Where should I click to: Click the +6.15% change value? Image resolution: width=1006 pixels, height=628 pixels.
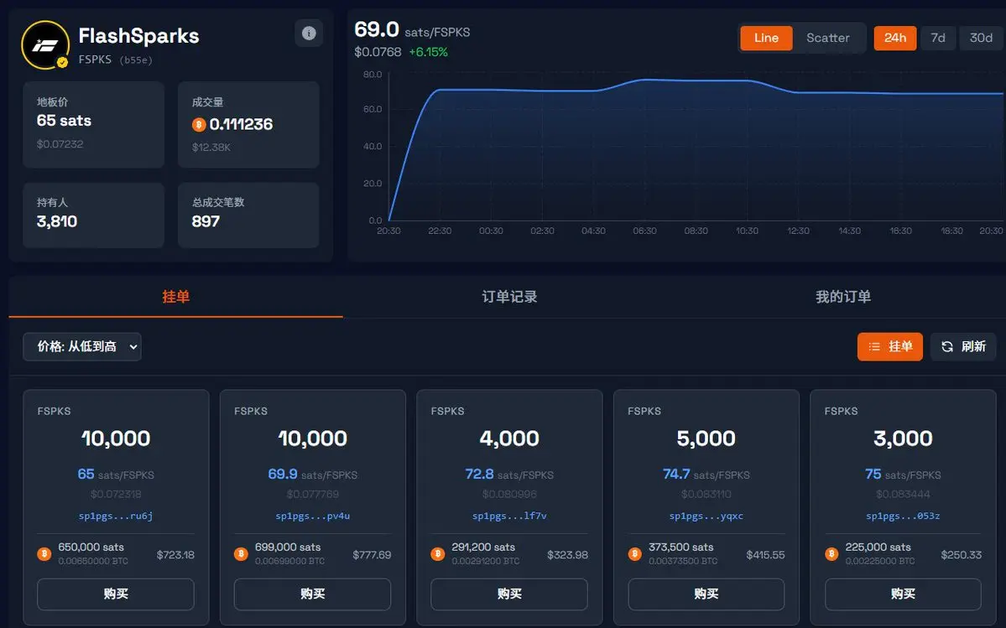[x=429, y=52]
